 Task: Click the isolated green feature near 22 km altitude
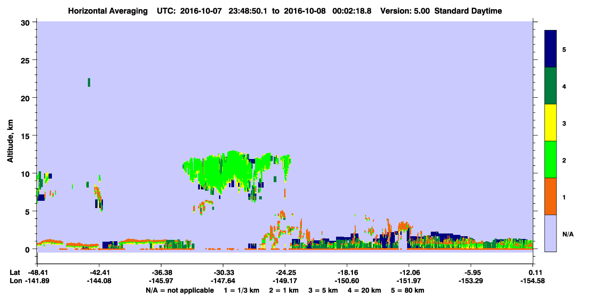[x=89, y=82]
